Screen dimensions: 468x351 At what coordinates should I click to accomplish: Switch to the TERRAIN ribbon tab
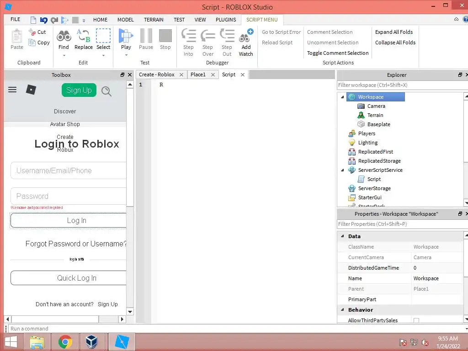coord(154,20)
